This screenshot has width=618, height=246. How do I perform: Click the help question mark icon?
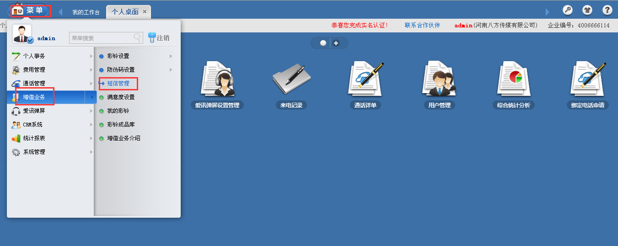[607, 10]
